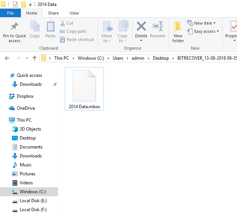
Task: Click This PC in the address bar
Action: tap(62, 58)
